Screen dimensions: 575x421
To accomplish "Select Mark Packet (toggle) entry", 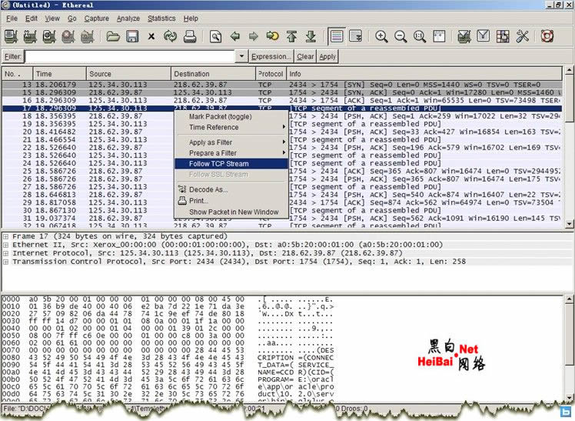I will tap(231, 117).
